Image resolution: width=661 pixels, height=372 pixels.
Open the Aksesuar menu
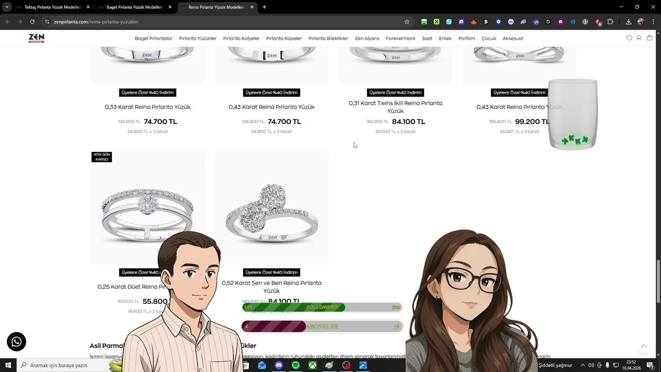pos(513,38)
